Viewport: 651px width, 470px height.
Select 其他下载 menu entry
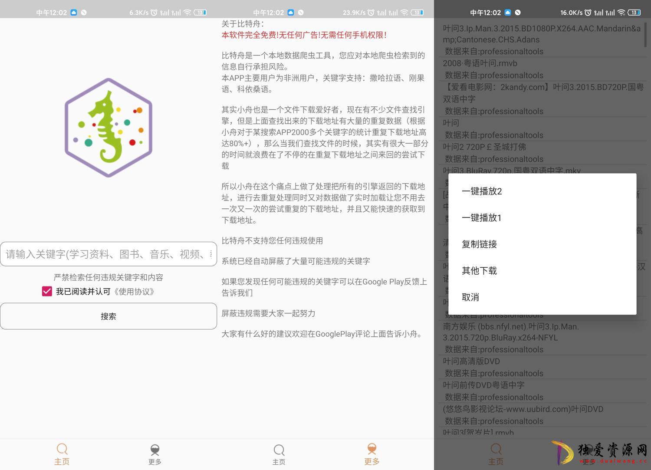[542, 270]
